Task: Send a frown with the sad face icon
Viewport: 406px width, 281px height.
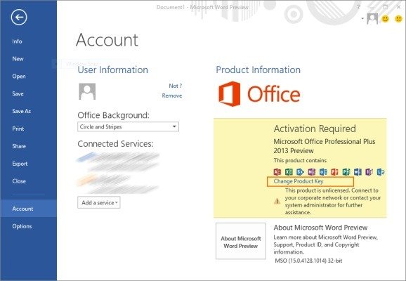Action: click(x=398, y=19)
